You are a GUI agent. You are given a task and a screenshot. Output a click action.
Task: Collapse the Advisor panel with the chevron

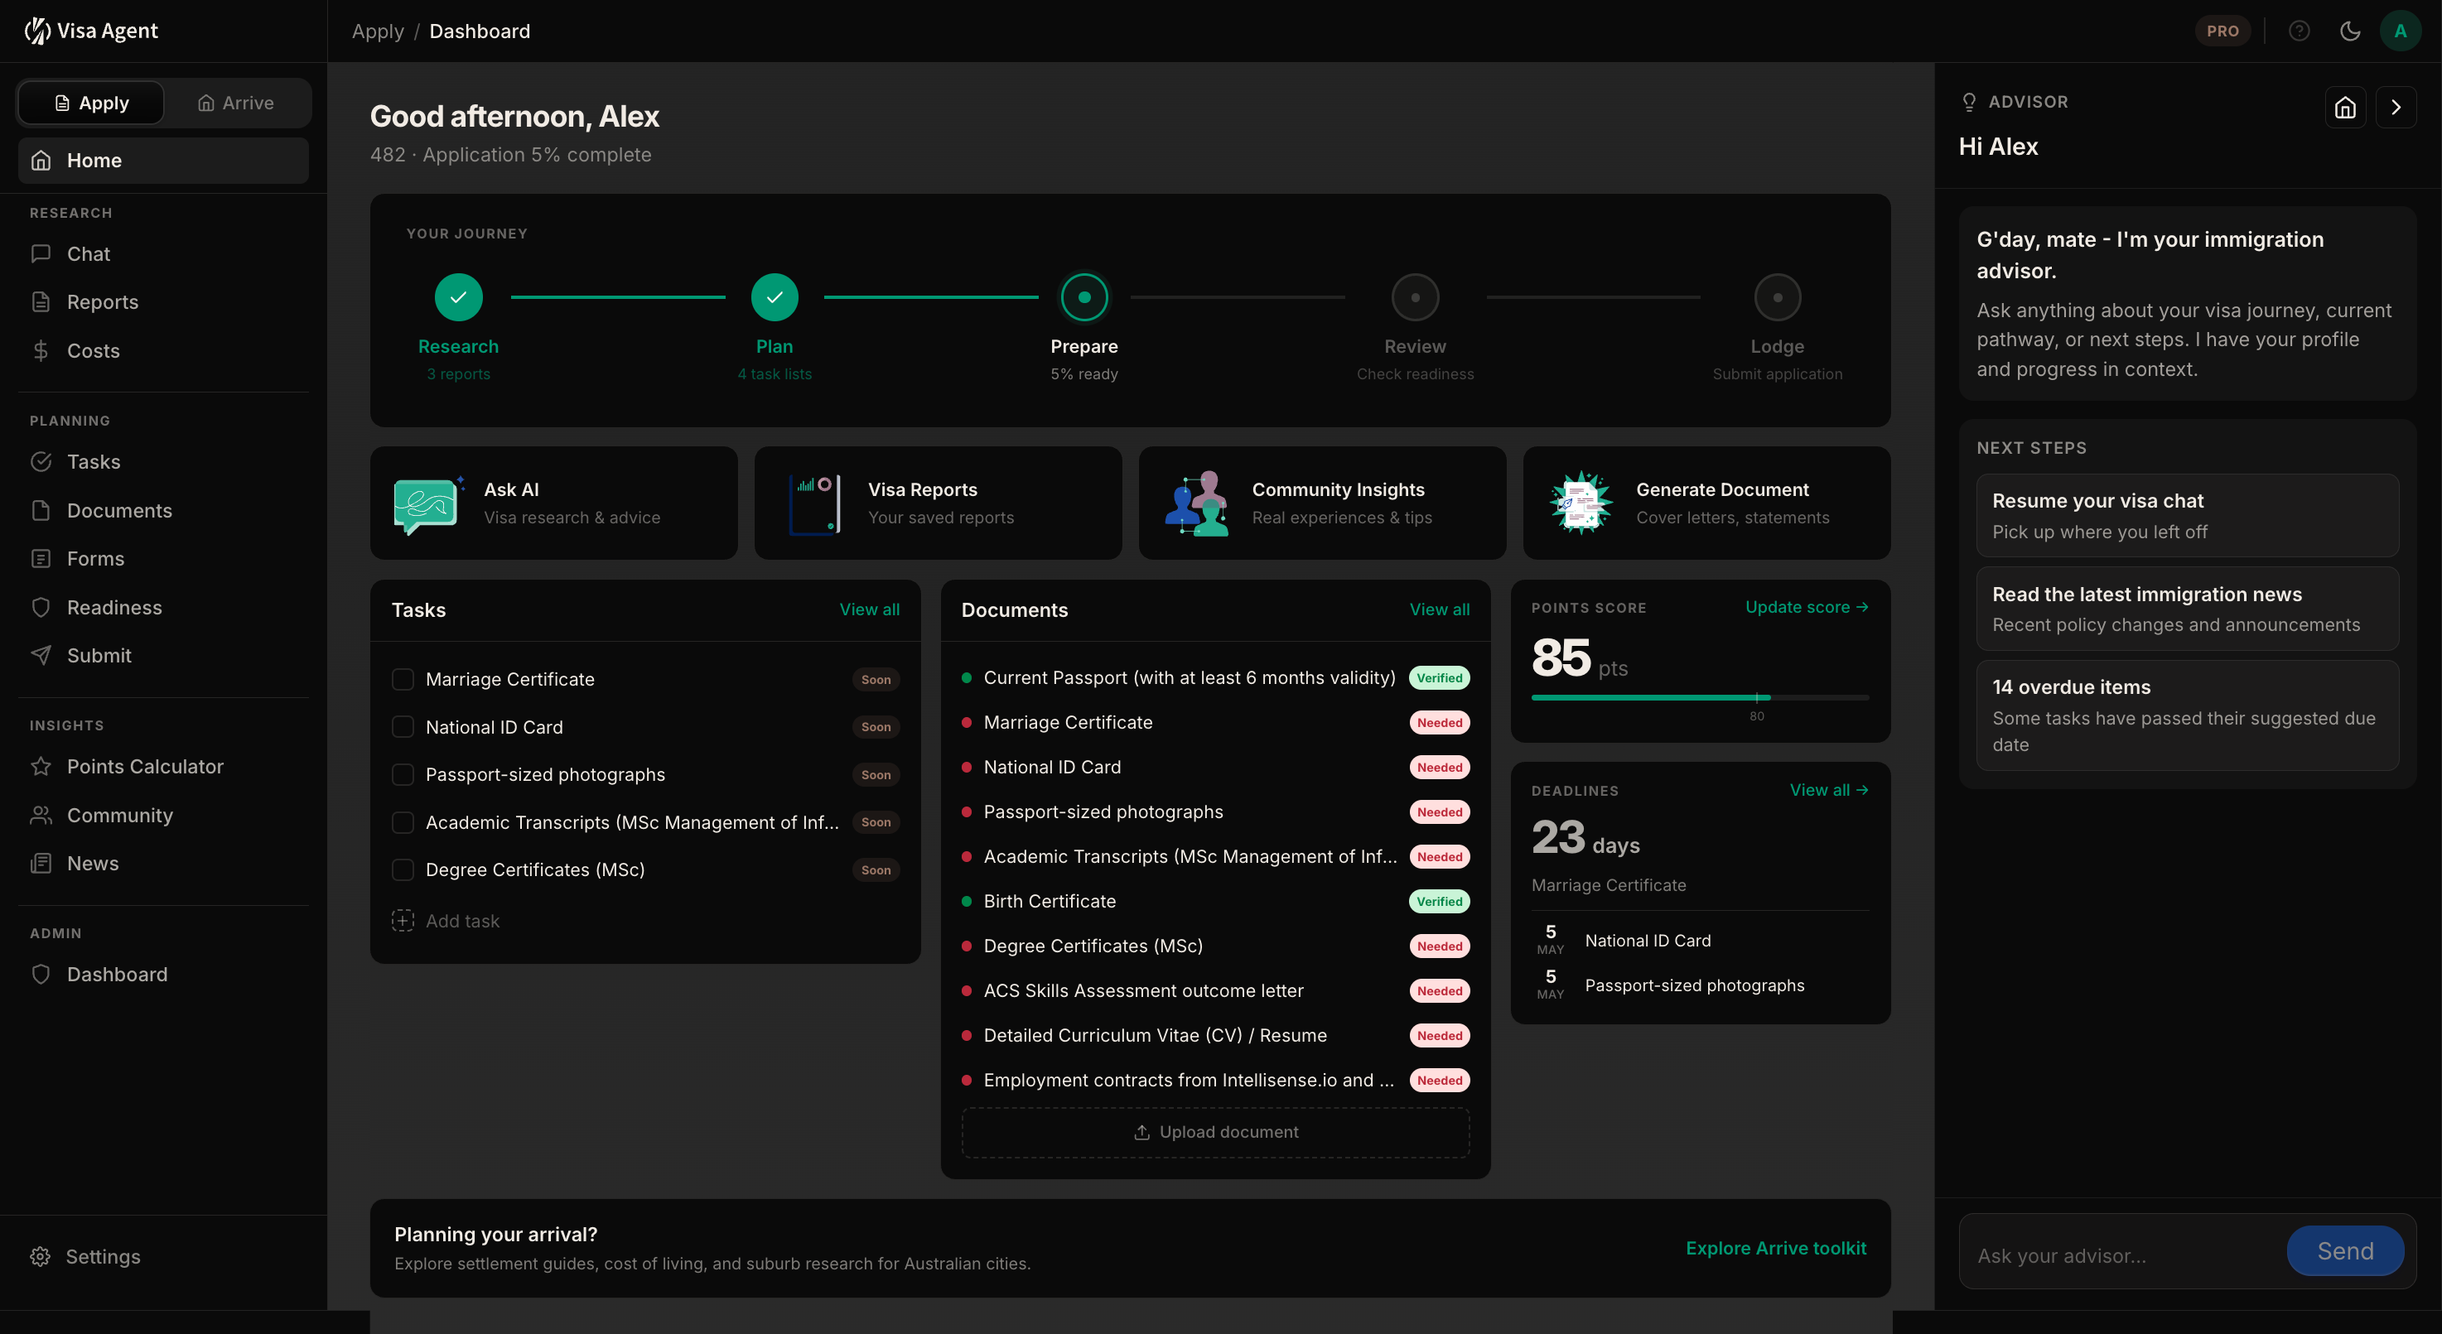click(x=2396, y=107)
